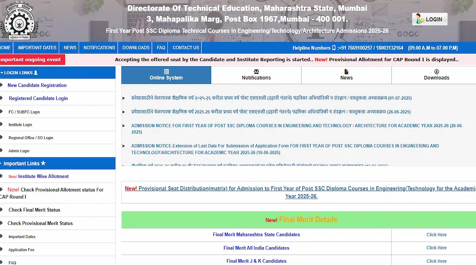Viewport: 476px width, 265px height.
Task: Open FAQ link in left sidebar
Action: 12,263
